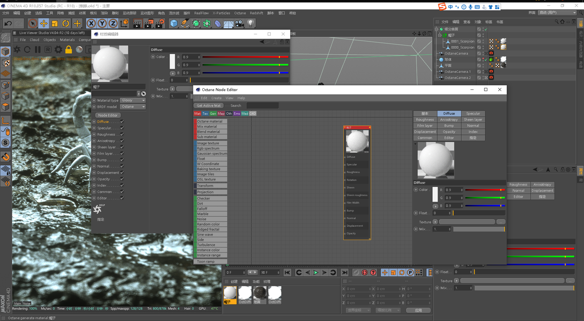Toggle the Bump channel checkbox in material editor
The width and height of the screenshot is (584, 321).
coord(122,160)
